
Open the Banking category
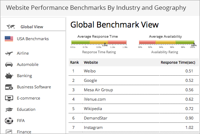(x=24, y=76)
